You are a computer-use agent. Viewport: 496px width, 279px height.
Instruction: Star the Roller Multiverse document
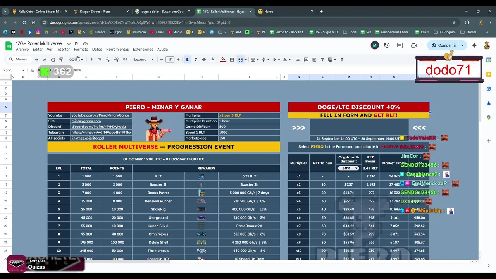click(x=69, y=43)
